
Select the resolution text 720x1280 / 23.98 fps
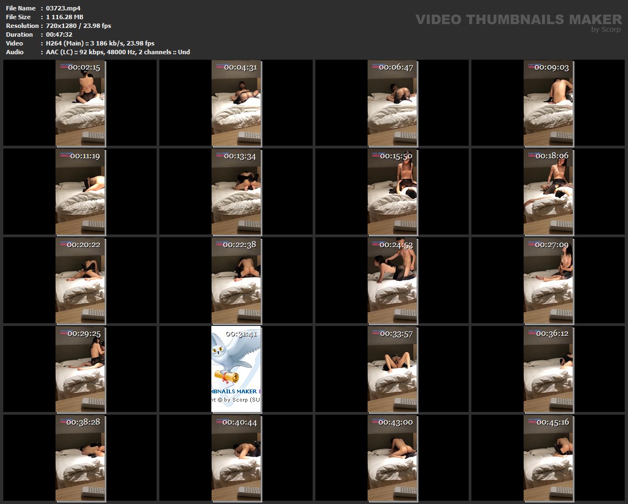tap(78, 26)
